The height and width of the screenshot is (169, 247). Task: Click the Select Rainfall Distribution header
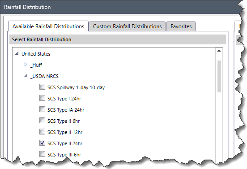[x=118, y=39]
